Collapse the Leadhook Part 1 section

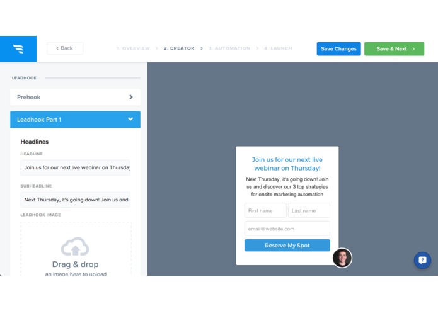point(75,120)
